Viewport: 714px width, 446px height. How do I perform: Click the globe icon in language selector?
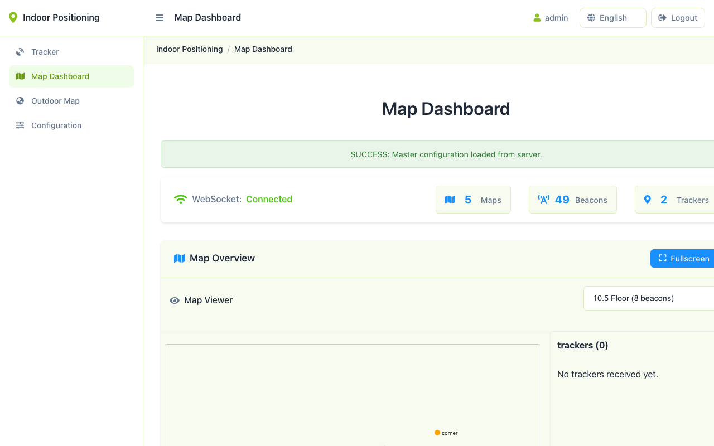[591, 18]
